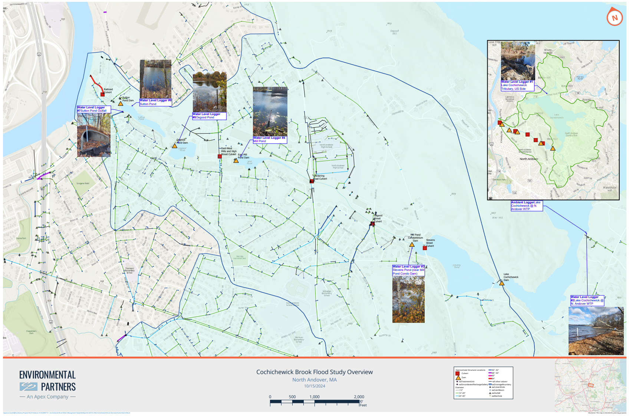Select the Culvert symbol in the legend
This screenshot has height=416, width=629.
457,373
